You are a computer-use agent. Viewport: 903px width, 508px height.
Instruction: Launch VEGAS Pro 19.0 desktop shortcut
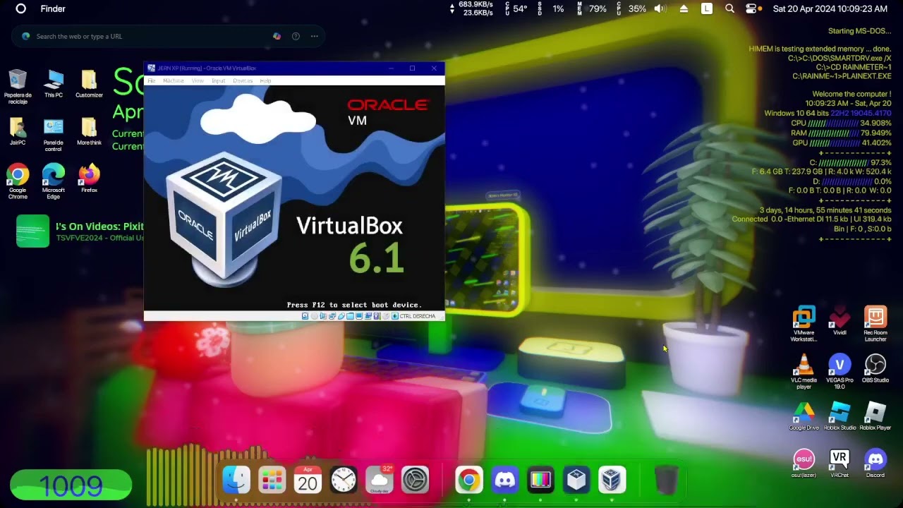click(840, 372)
